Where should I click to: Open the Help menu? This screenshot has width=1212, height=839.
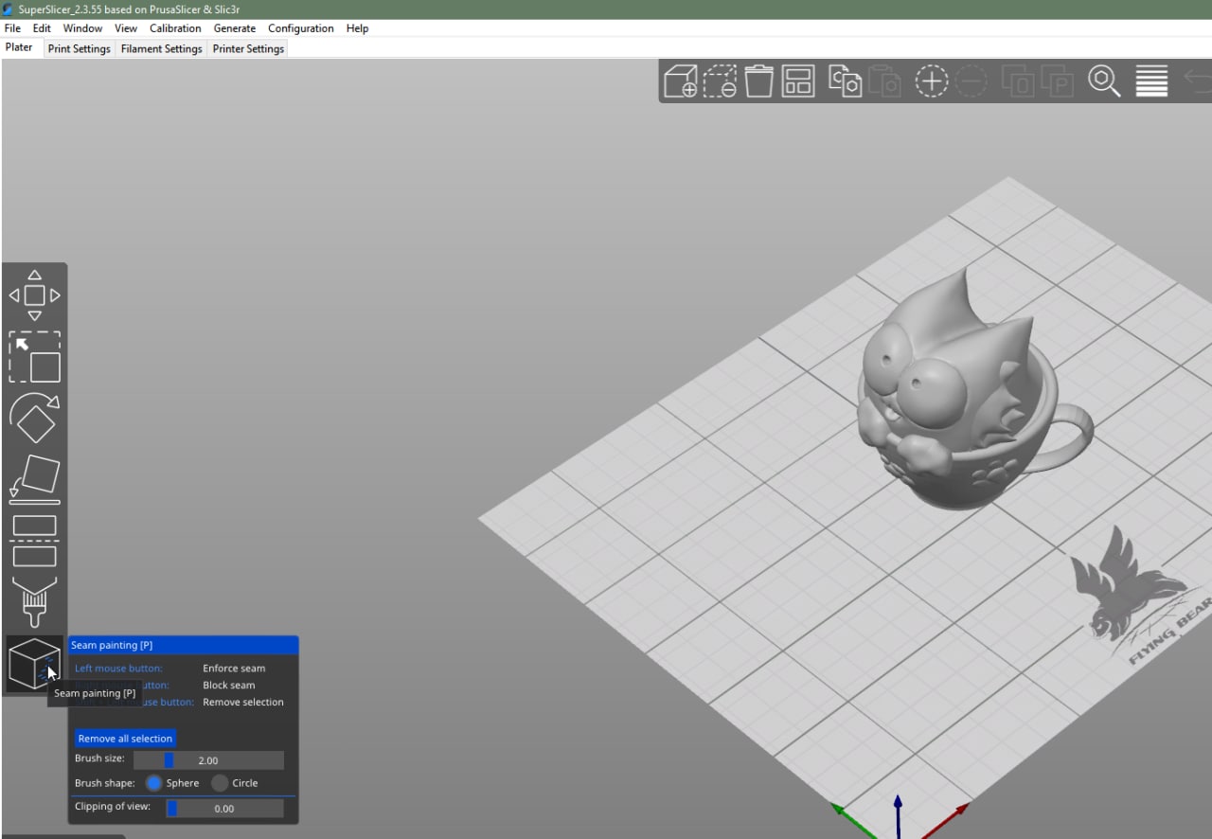357,28
